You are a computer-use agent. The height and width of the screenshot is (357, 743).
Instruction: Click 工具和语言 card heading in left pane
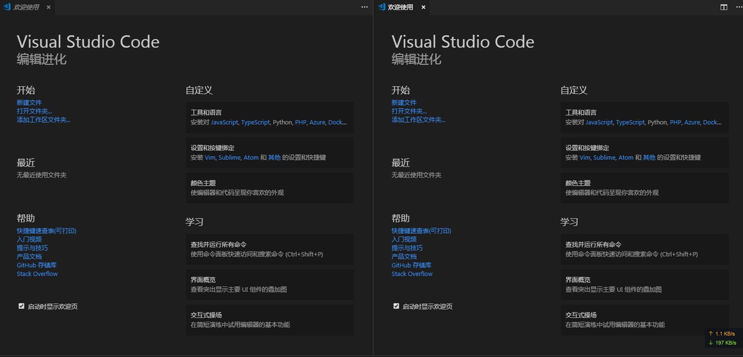click(x=206, y=113)
